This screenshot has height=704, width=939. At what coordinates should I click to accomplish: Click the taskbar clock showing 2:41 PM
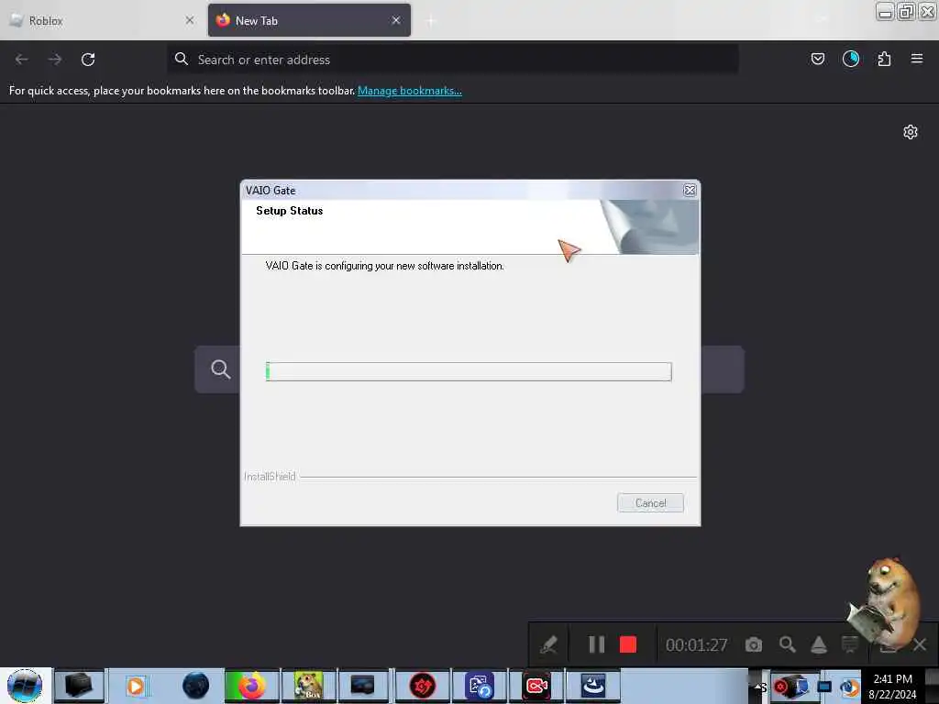tap(892, 687)
